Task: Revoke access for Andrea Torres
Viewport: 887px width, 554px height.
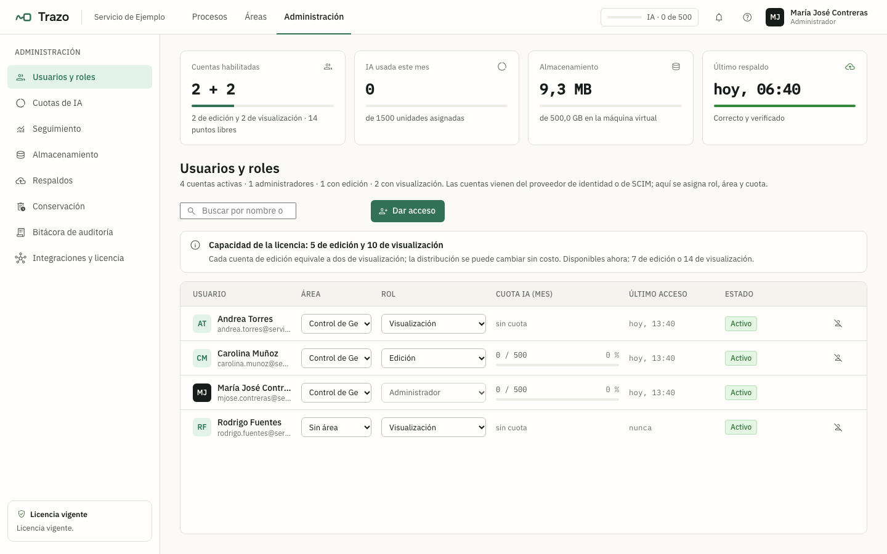Action: [x=838, y=324]
